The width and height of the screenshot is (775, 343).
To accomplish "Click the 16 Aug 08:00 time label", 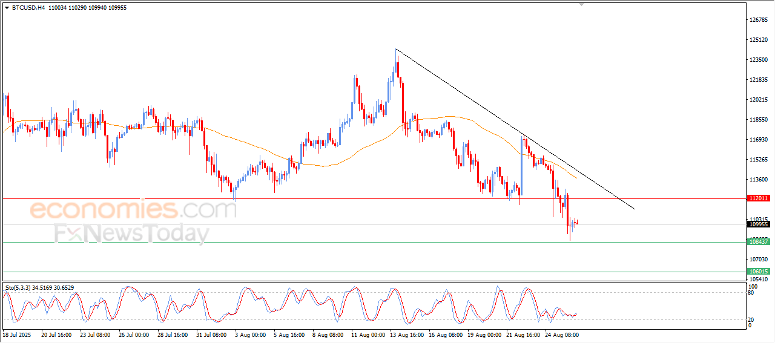I will pyautogui.click(x=445, y=335).
